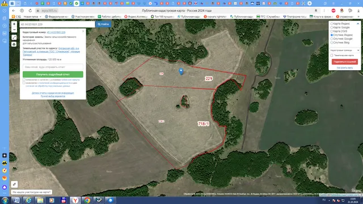363x204 pixels.
Task: Tick the public offer agreement checkbox
Action: tap(24, 80)
